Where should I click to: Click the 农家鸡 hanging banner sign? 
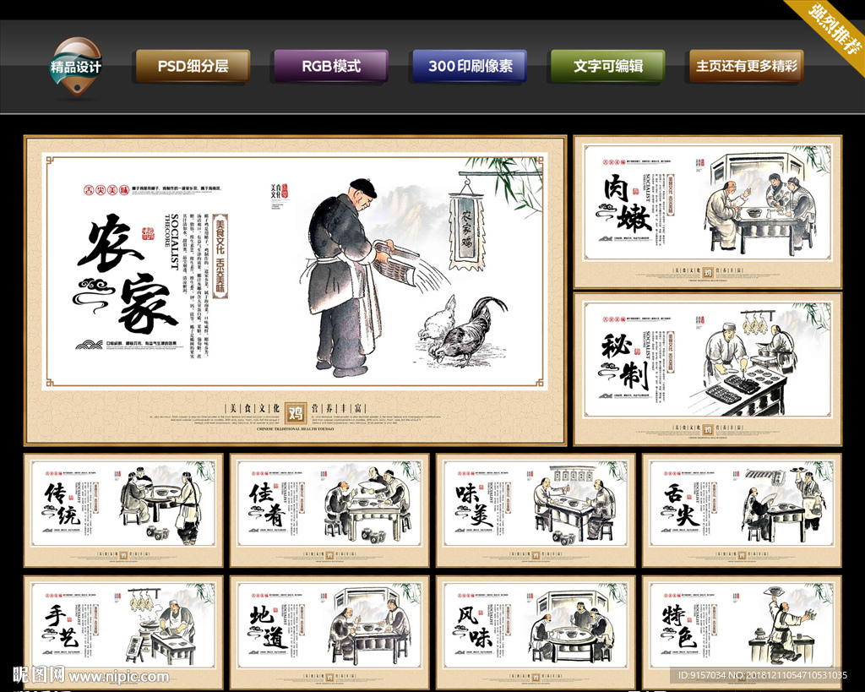coord(466,232)
